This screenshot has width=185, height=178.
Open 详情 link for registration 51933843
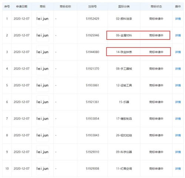point(178,135)
